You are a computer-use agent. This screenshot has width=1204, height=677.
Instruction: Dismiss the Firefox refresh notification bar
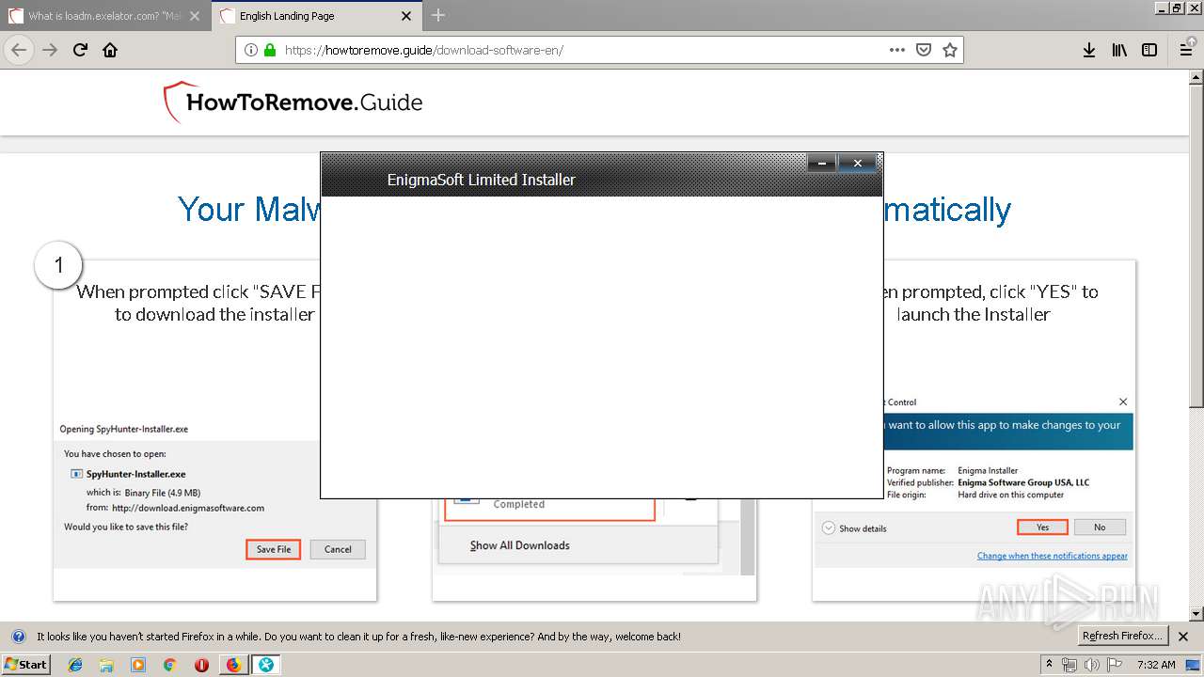[1183, 637]
